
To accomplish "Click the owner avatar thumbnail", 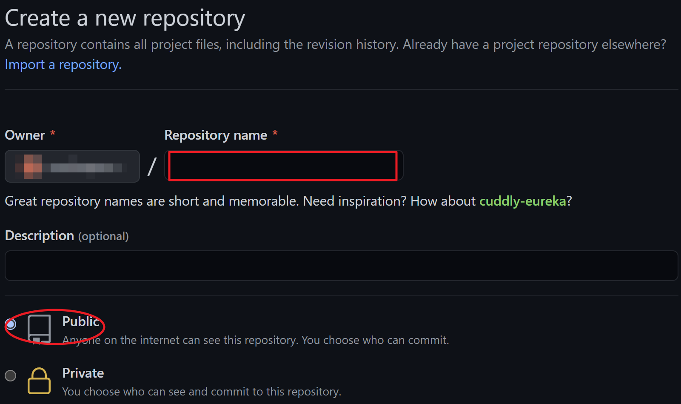I will (x=29, y=166).
